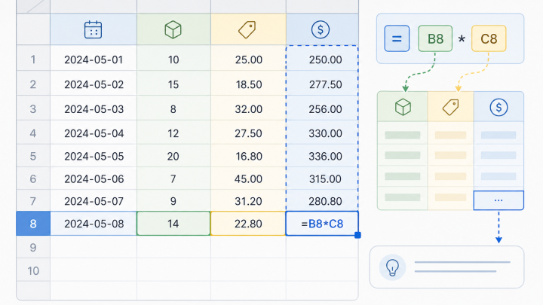Click total cell 315.00
The height and width of the screenshot is (305, 543).
[322, 178]
